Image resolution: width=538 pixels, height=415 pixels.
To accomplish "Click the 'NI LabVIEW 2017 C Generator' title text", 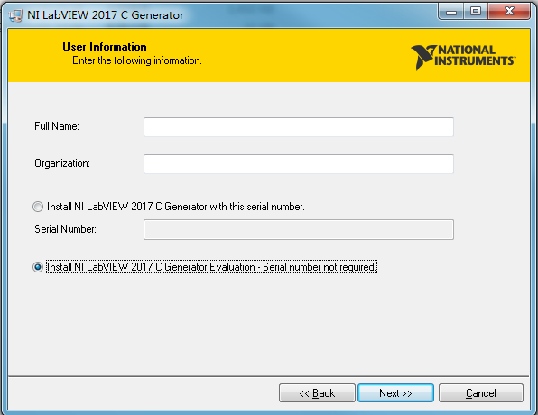I will click(x=106, y=15).
